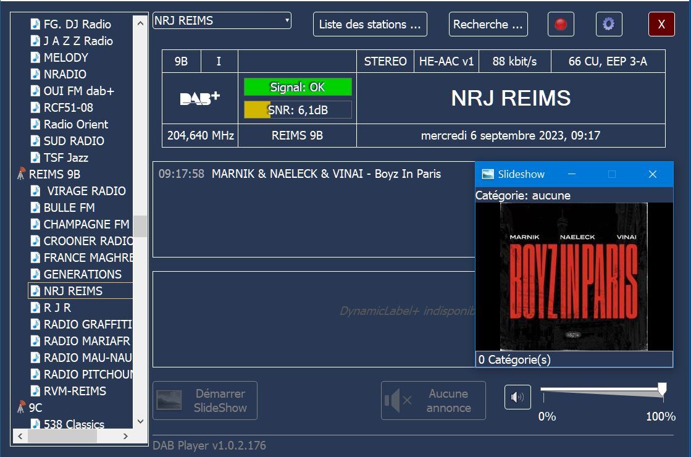Click Démarrer SlideShow button
691x457 pixels.
click(x=205, y=401)
